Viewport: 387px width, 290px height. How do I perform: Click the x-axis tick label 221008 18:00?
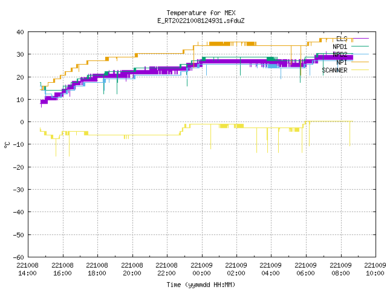pyautogui.click(x=97, y=269)
